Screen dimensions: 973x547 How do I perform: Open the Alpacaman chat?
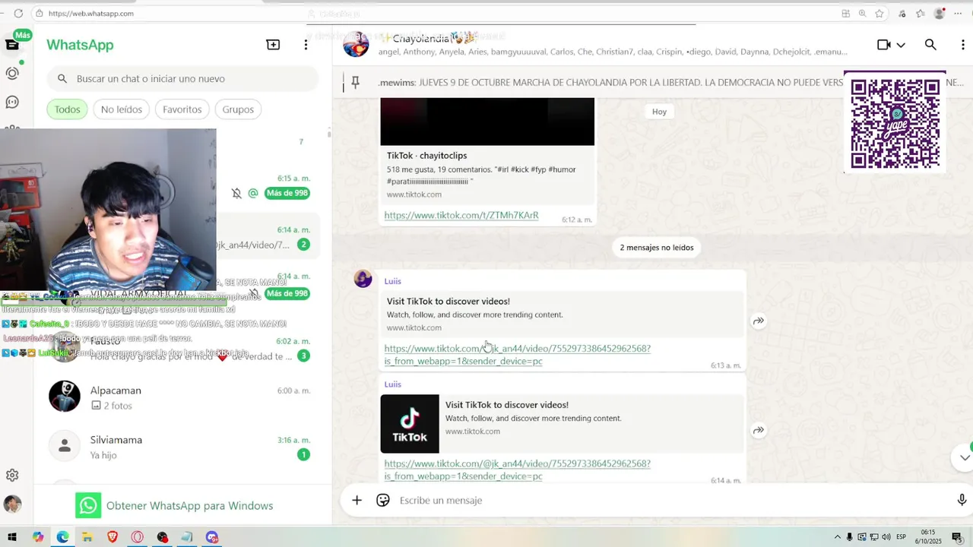(x=182, y=397)
